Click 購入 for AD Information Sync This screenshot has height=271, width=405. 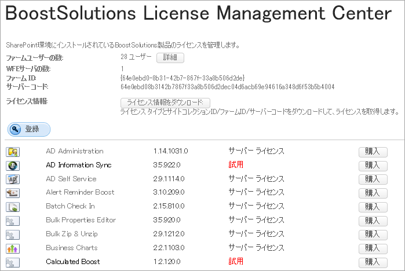click(x=373, y=166)
